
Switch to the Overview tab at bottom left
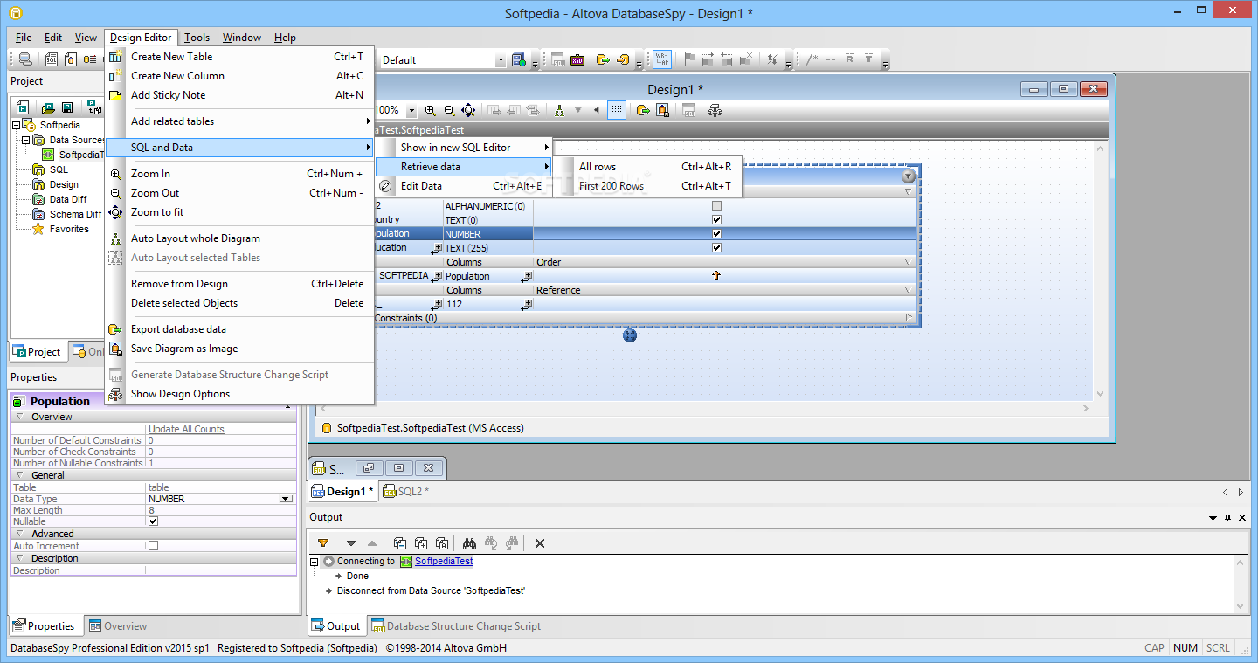118,626
